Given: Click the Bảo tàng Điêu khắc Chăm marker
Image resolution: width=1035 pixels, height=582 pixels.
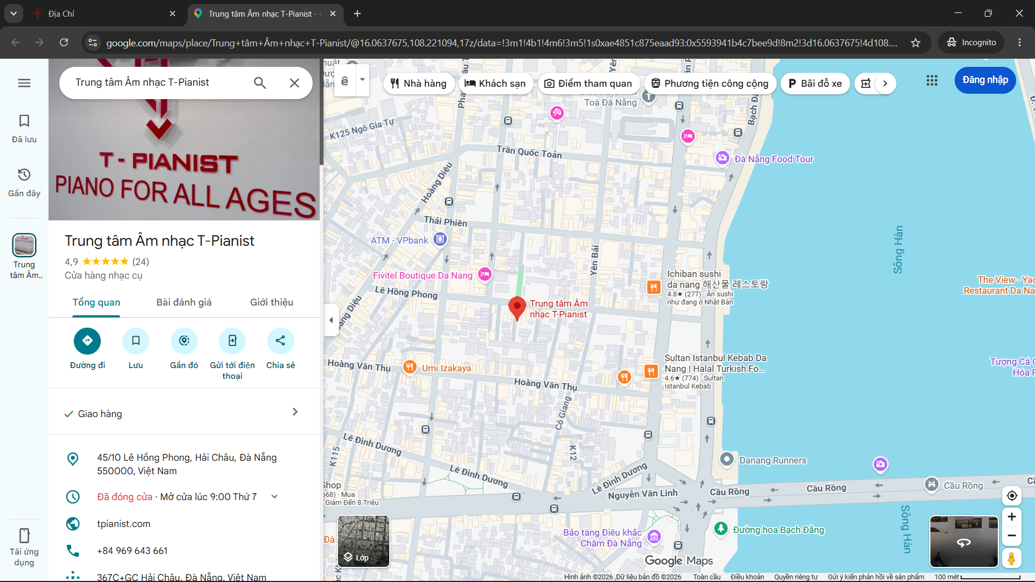Looking at the screenshot, I should coord(654,537).
